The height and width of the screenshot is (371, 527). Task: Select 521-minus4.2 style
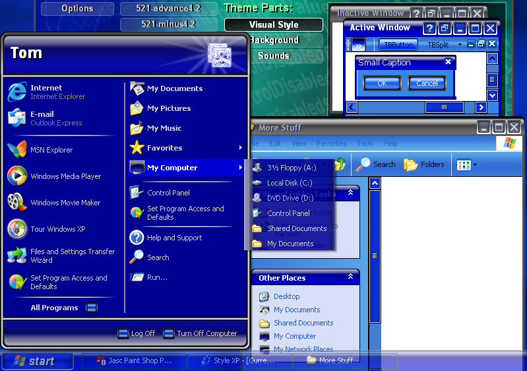[x=168, y=24]
